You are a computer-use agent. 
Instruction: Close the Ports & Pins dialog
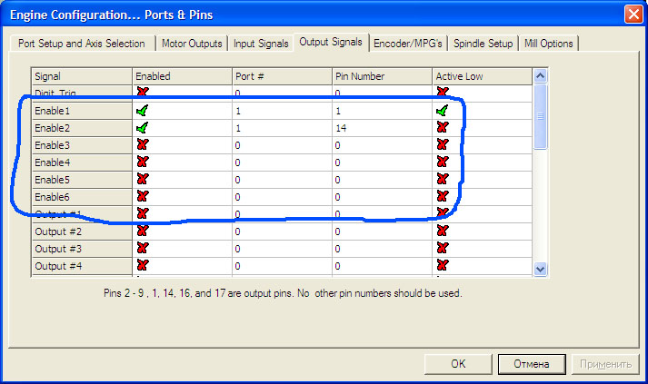tap(633, 15)
